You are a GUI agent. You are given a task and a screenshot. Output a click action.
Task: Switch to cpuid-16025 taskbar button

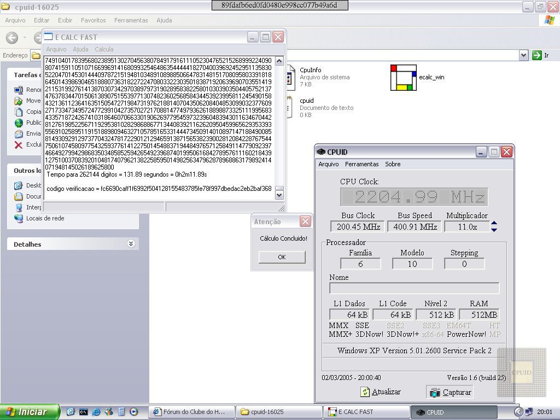click(x=278, y=412)
